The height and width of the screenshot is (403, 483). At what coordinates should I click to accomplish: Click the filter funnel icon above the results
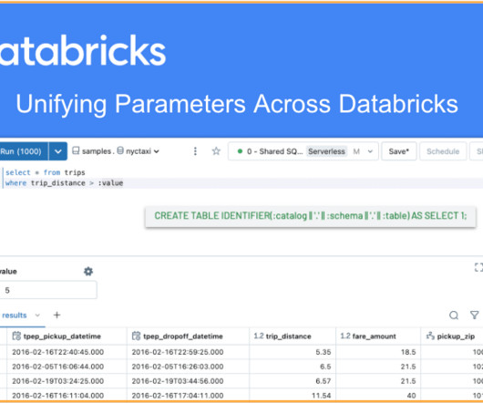(475, 315)
